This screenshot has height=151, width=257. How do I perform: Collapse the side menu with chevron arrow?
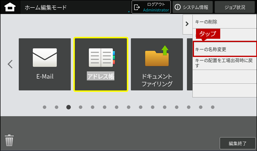click(x=187, y=24)
